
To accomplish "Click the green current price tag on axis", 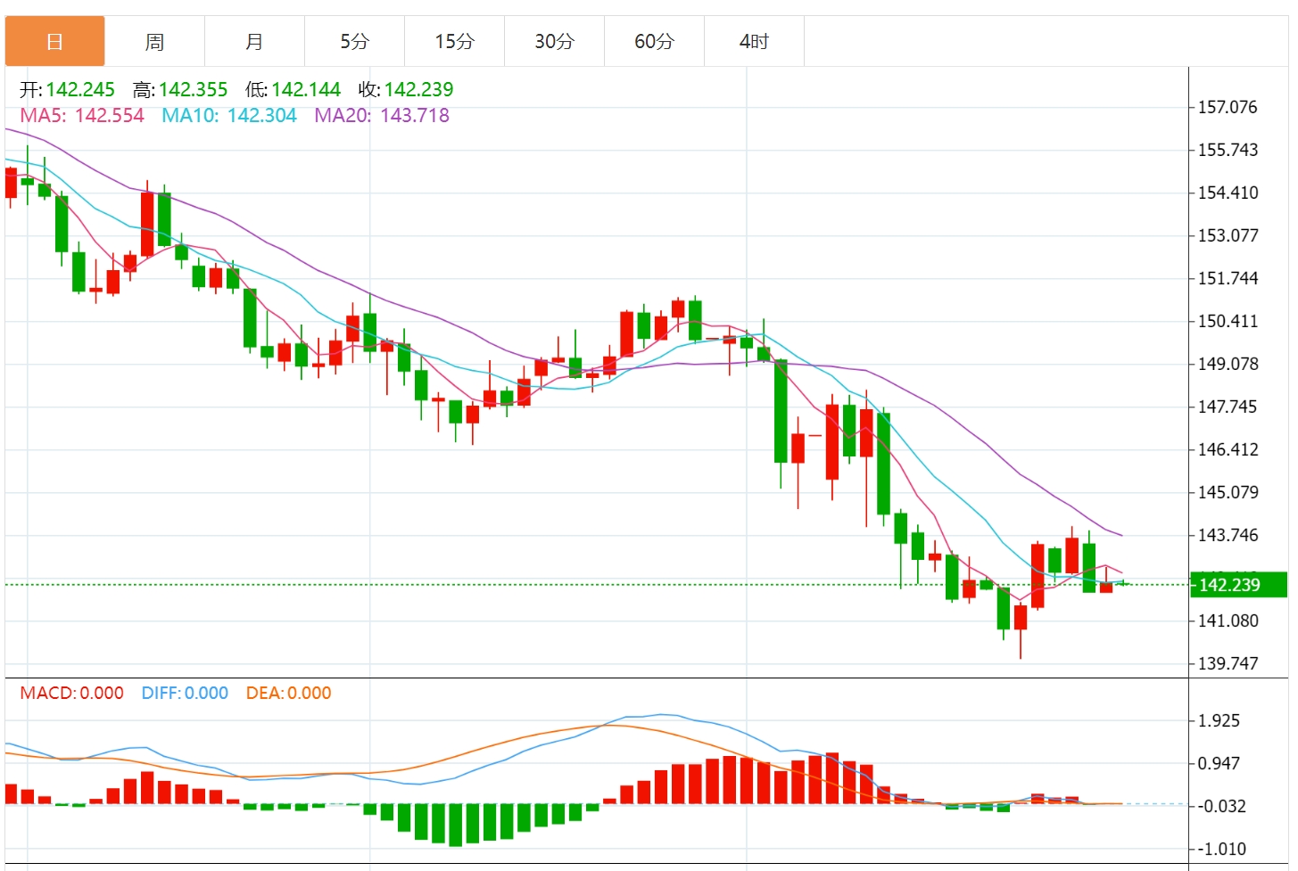I will [1238, 585].
